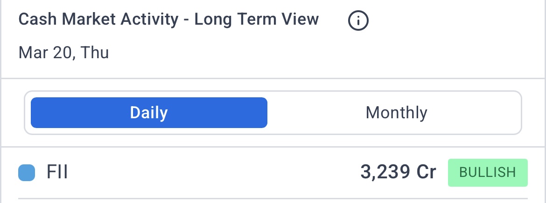
Task: Switch to the Daily view
Action: (149, 113)
